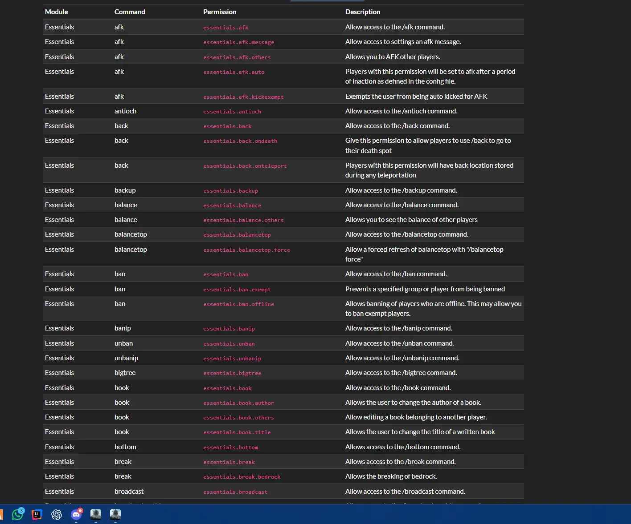Screen dimensions: 631x524
Task: Click the Permission column header
Action: point(220,12)
